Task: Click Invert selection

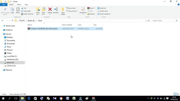Action: click(x=104, y=14)
